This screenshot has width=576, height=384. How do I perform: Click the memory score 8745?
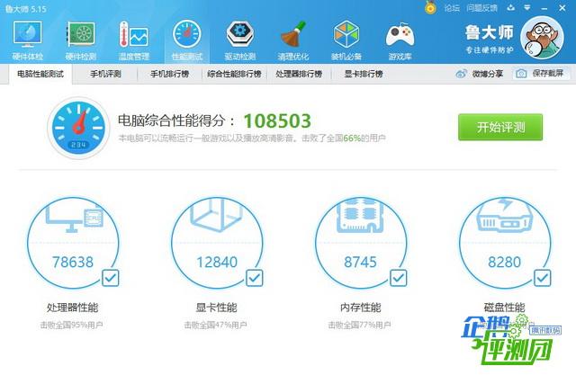point(360,262)
